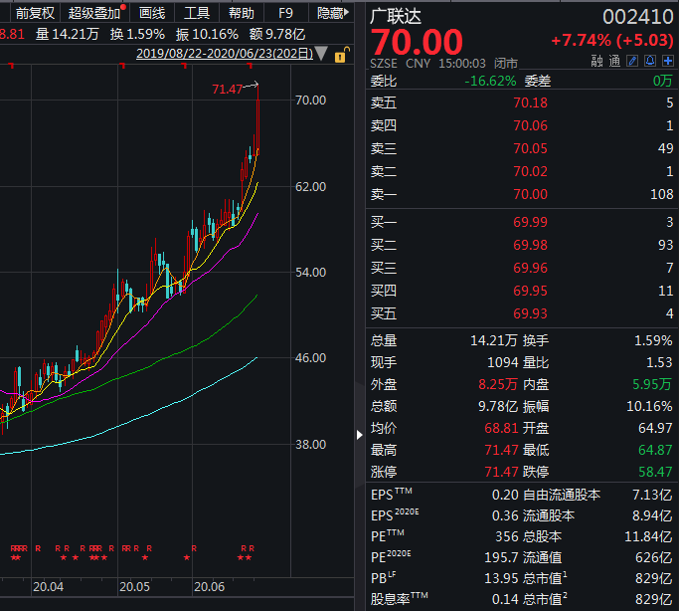
Task: Toggle the chart lock padlock icon
Action: pos(340,54)
